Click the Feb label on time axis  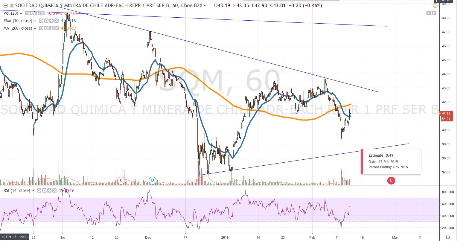(312, 237)
